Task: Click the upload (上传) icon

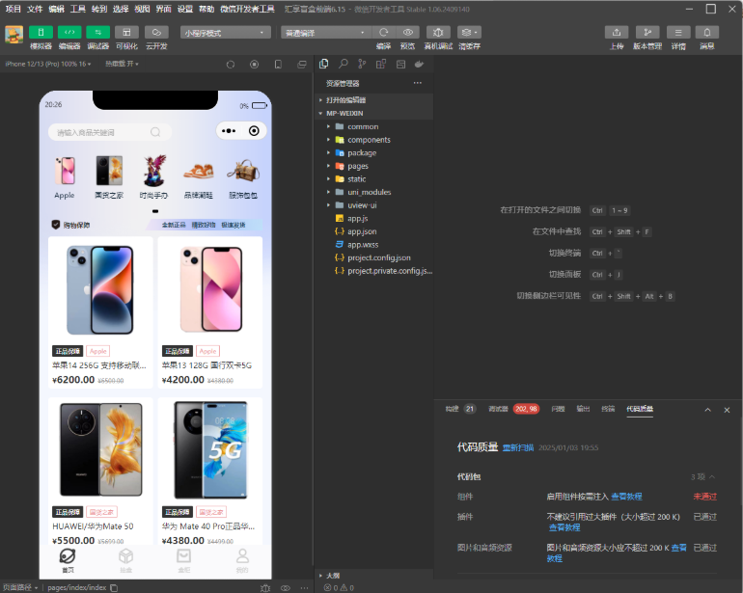Action: [617, 32]
